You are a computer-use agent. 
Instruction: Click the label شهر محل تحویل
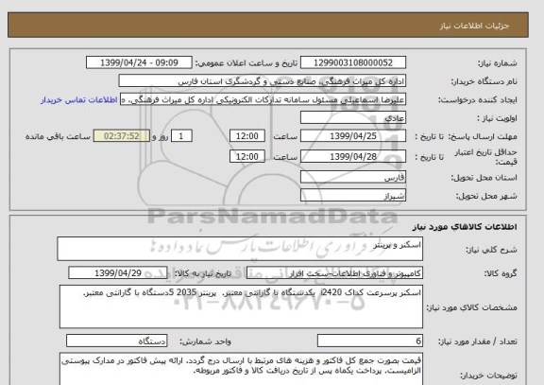486,196
